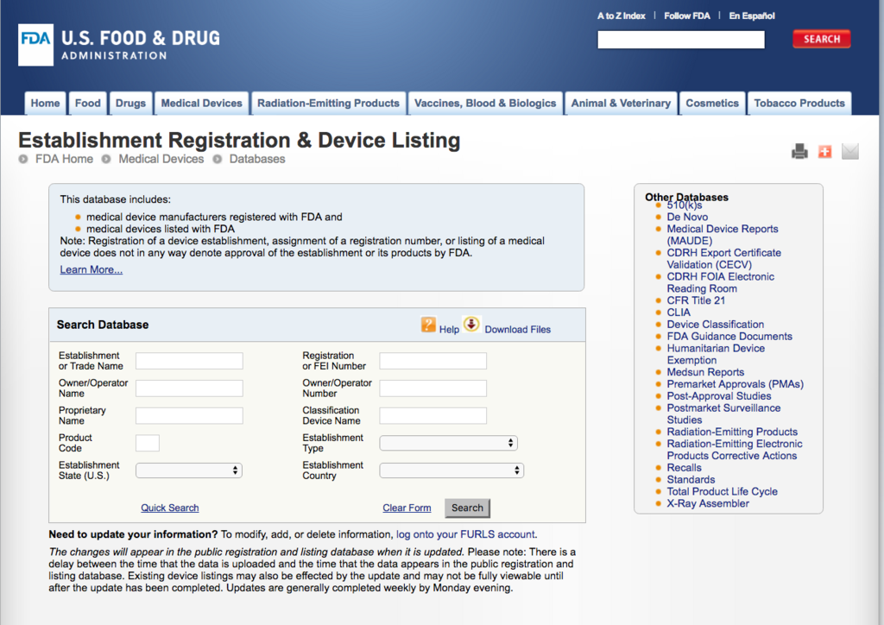This screenshot has height=625, width=884.
Task: Open the X-Ray Assembler link
Action: [708, 503]
